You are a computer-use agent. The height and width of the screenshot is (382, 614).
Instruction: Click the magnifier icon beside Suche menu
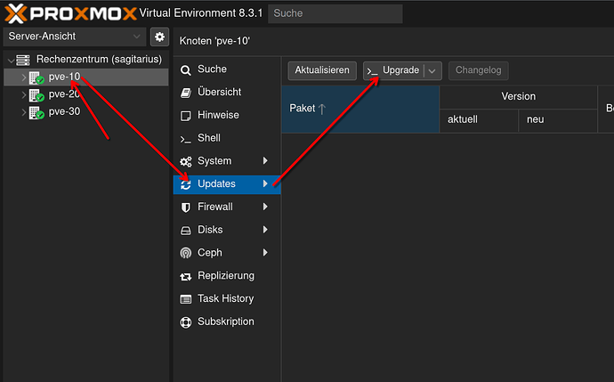(x=186, y=70)
